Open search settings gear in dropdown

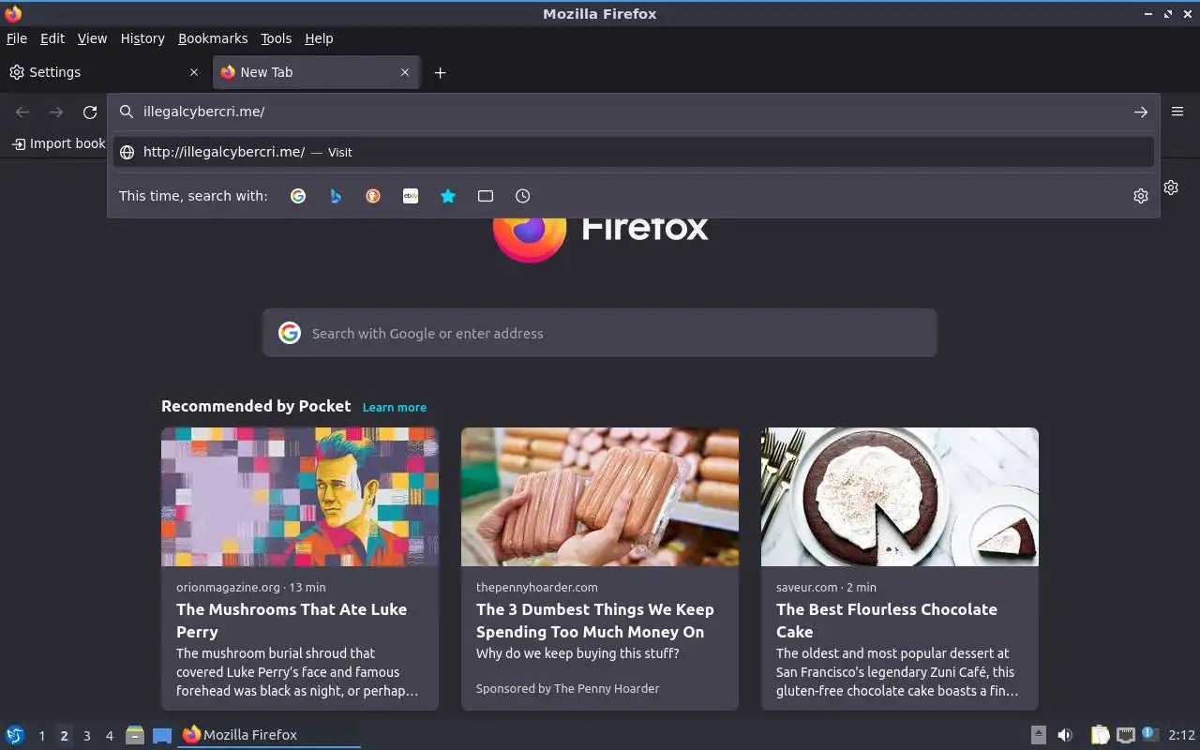1140,196
